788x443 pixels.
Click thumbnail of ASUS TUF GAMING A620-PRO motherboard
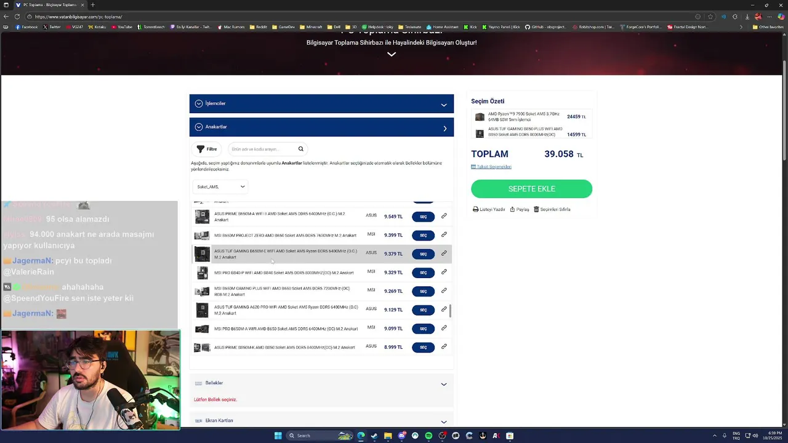point(202,310)
